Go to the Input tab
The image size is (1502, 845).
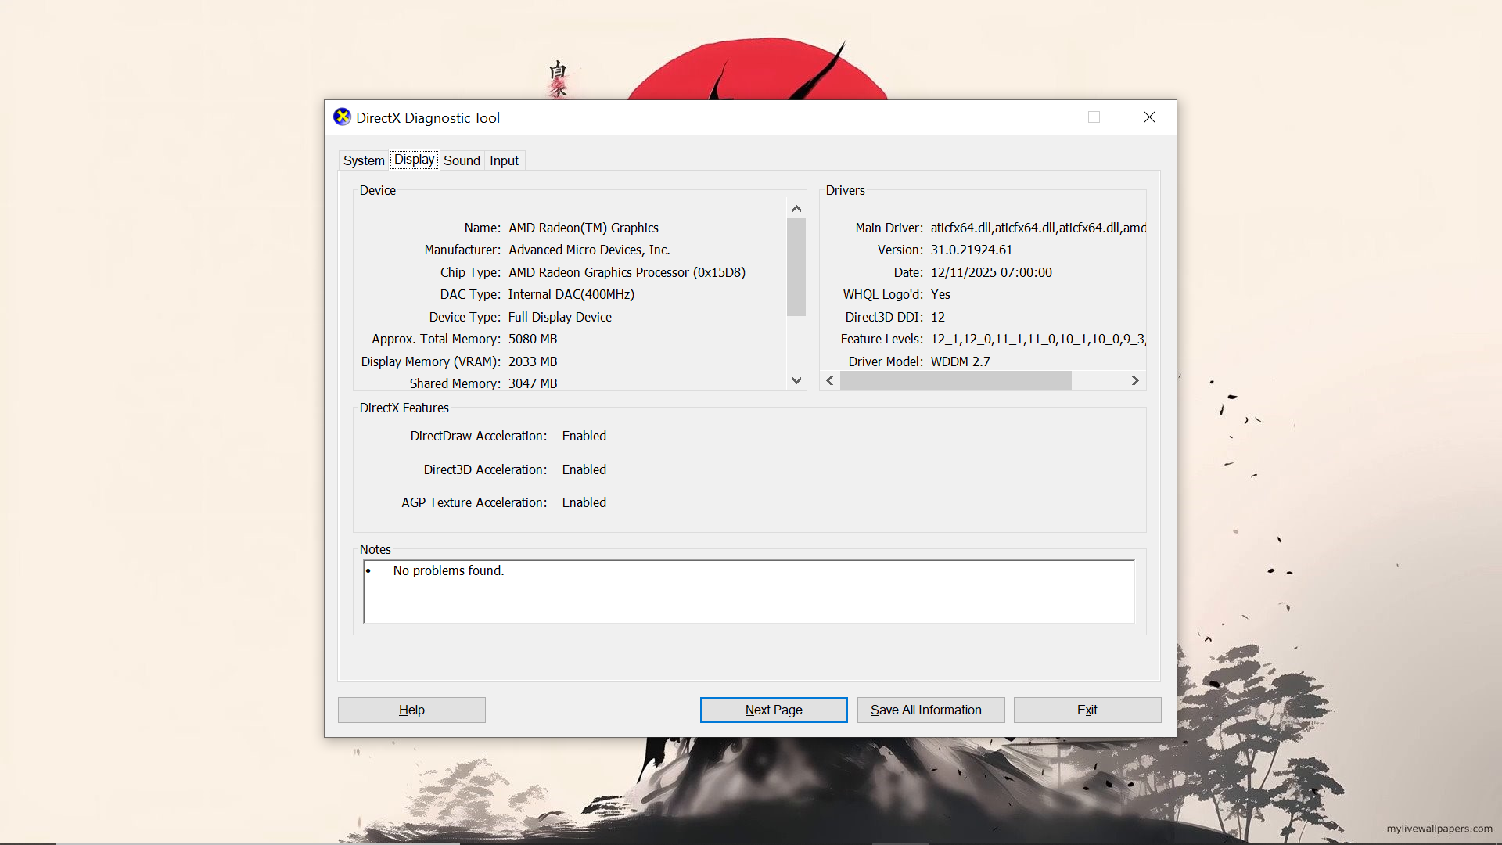pos(504,160)
